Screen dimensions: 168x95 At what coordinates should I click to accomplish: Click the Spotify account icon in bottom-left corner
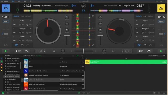point(3,93)
